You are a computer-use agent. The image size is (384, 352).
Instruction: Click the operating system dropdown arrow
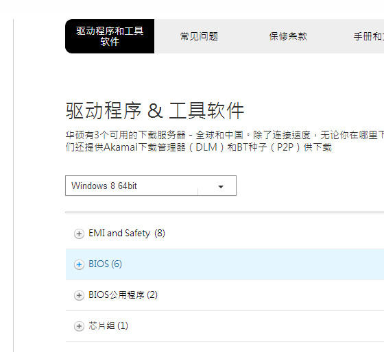click(221, 187)
